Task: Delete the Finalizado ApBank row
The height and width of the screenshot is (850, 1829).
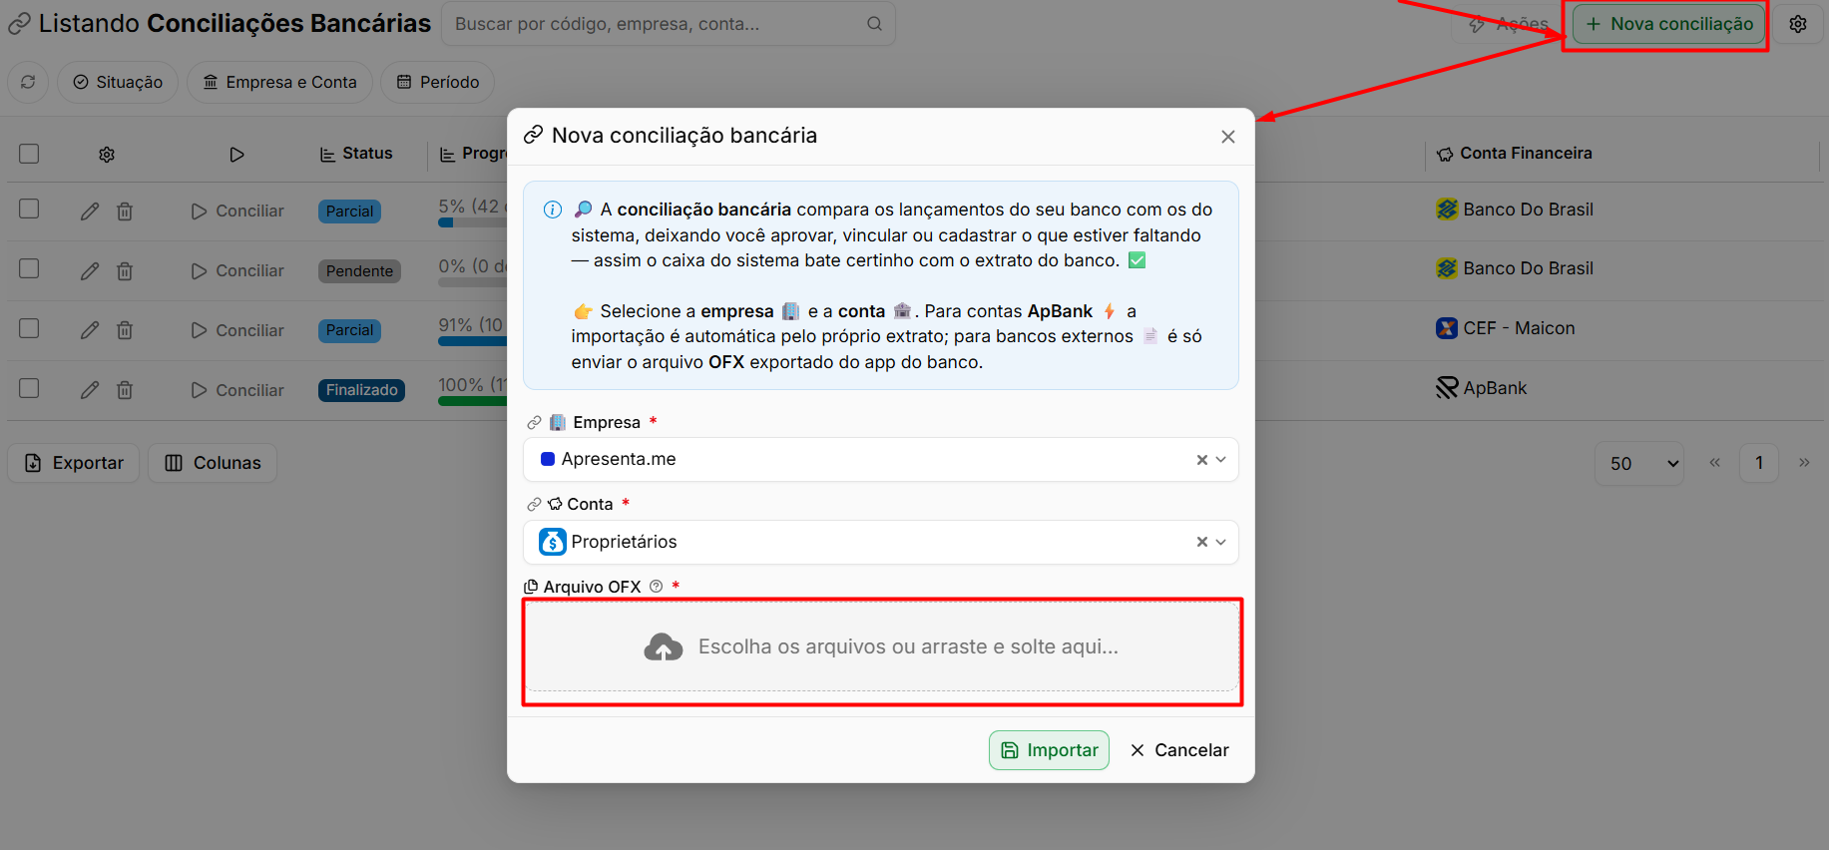Action: point(125,390)
